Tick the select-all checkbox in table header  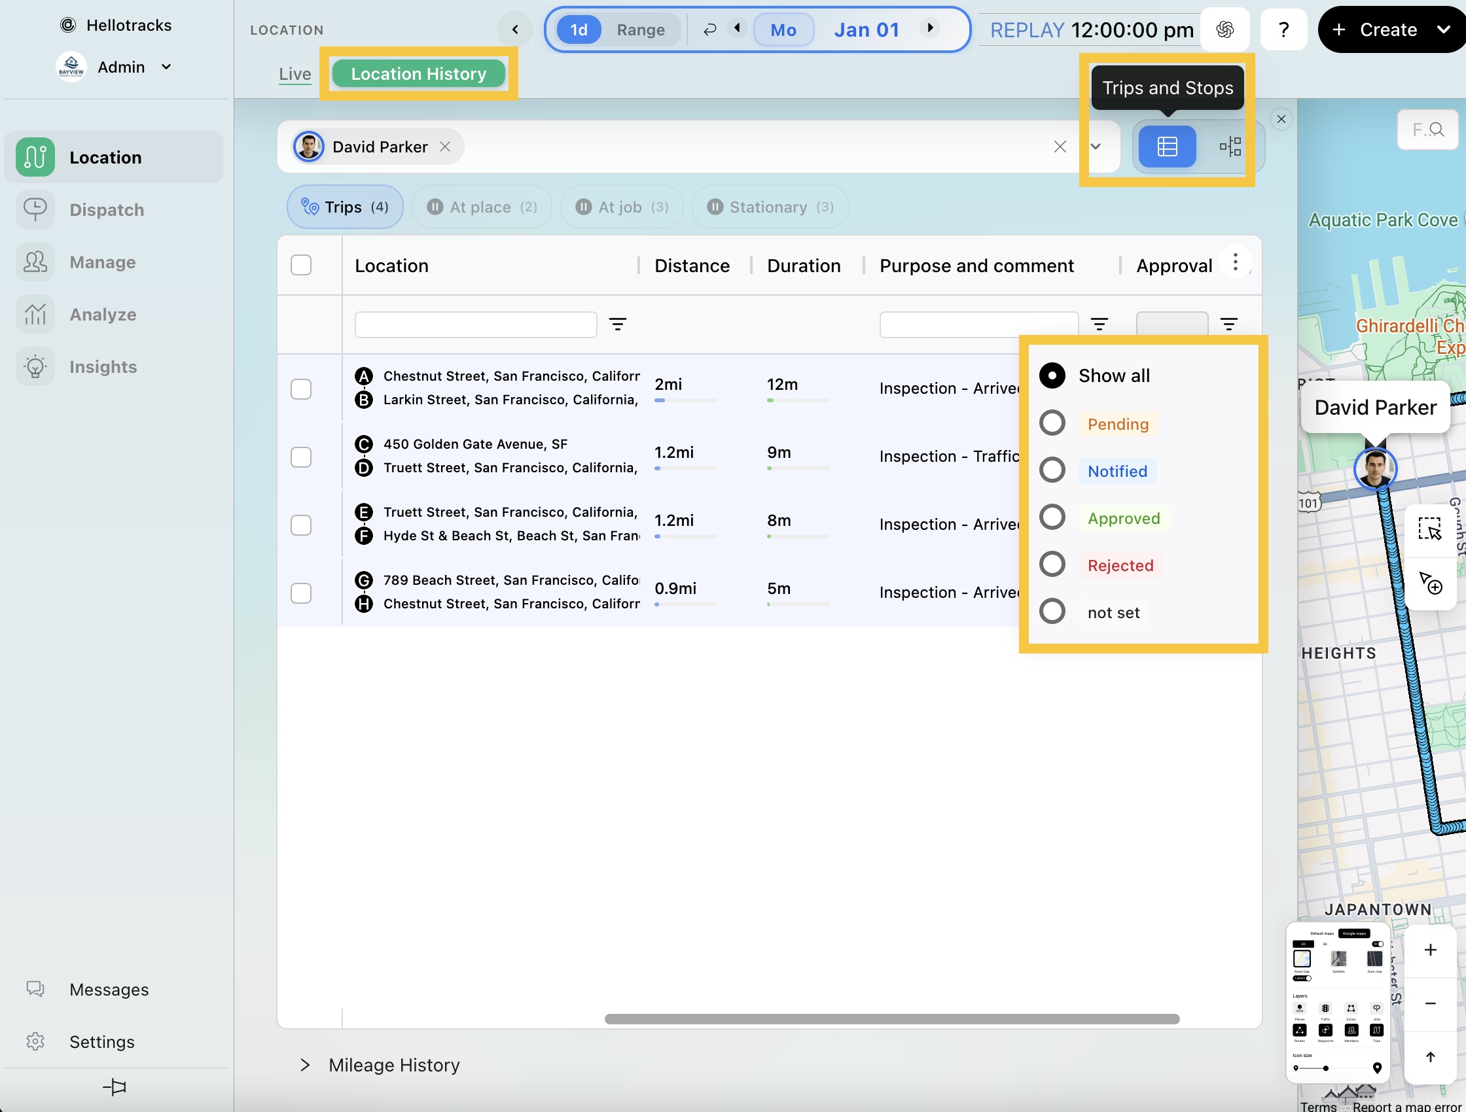pyautogui.click(x=301, y=265)
